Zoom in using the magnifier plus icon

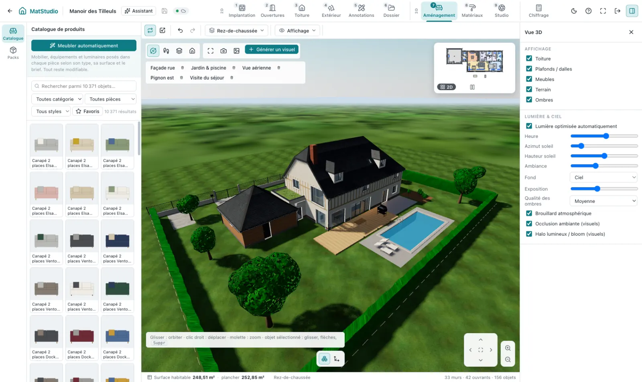(508, 348)
